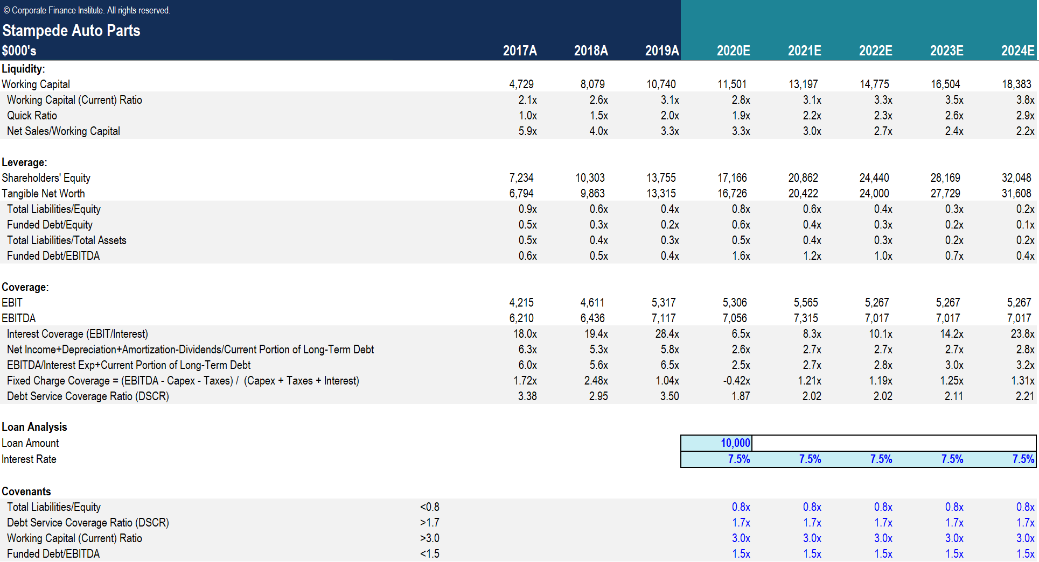Click the 2024E Shareholders' Equity value 32,048
The width and height of the screenshot is (1039, 562).
point(1016,178)
